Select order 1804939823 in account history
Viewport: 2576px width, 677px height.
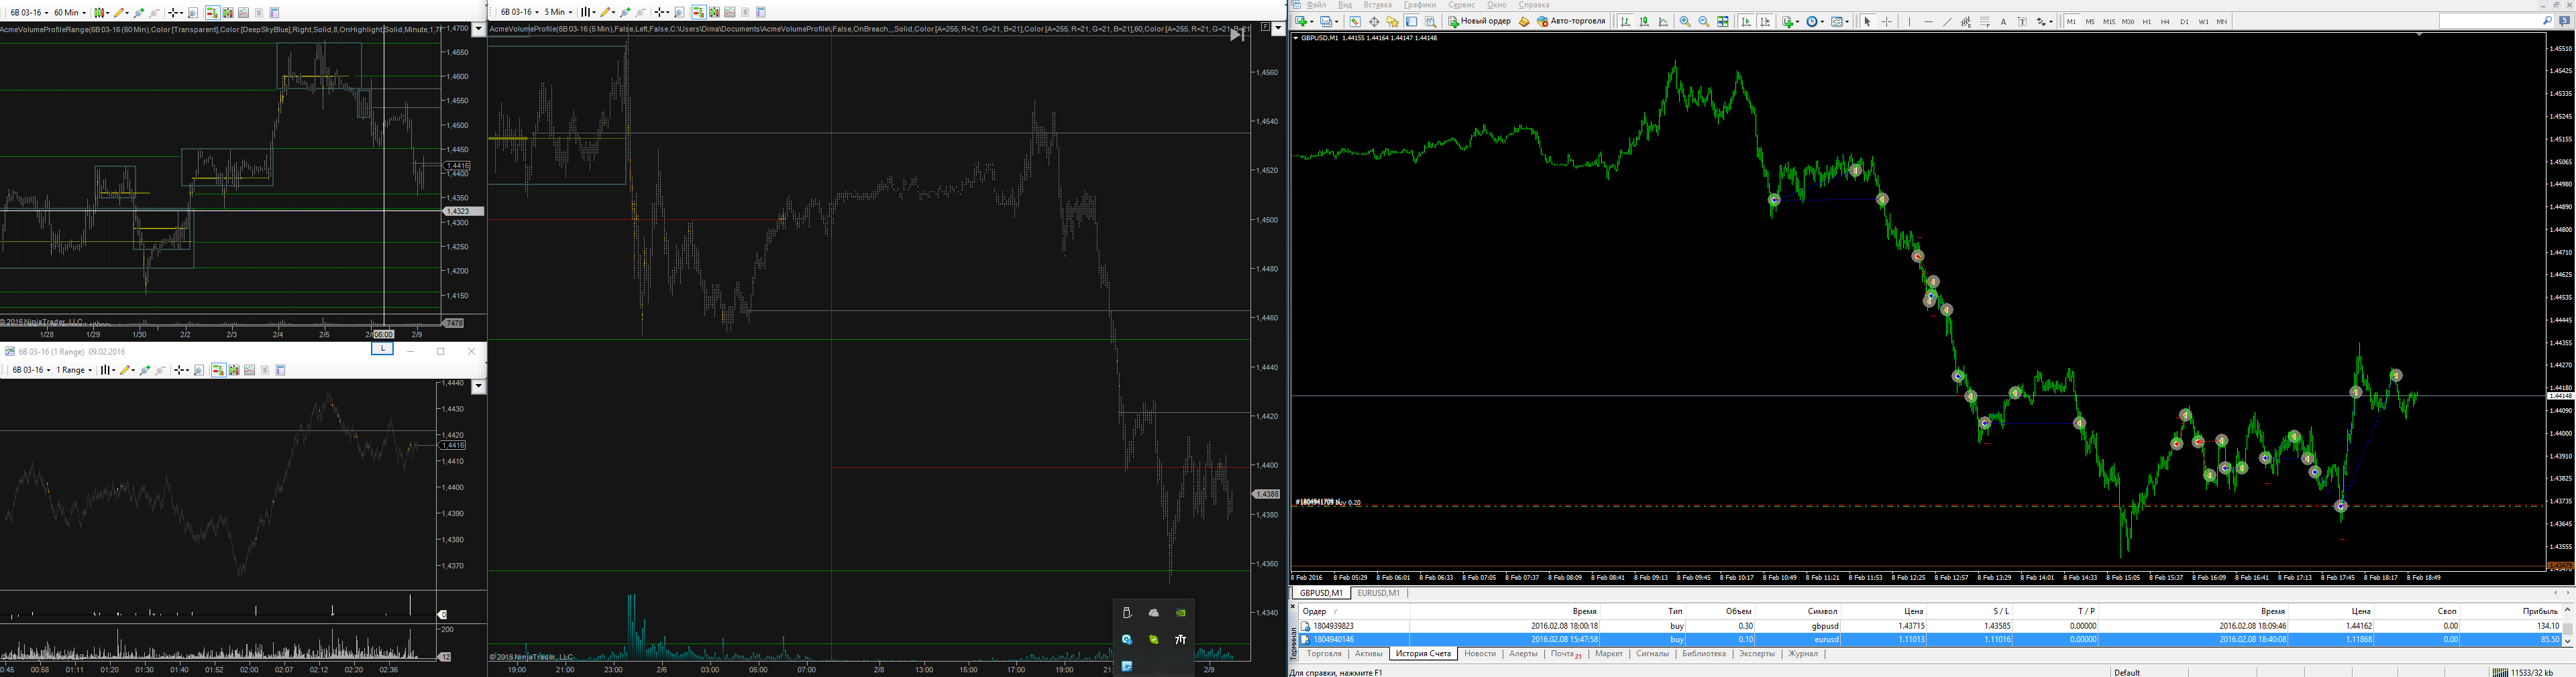(1930, 626)
